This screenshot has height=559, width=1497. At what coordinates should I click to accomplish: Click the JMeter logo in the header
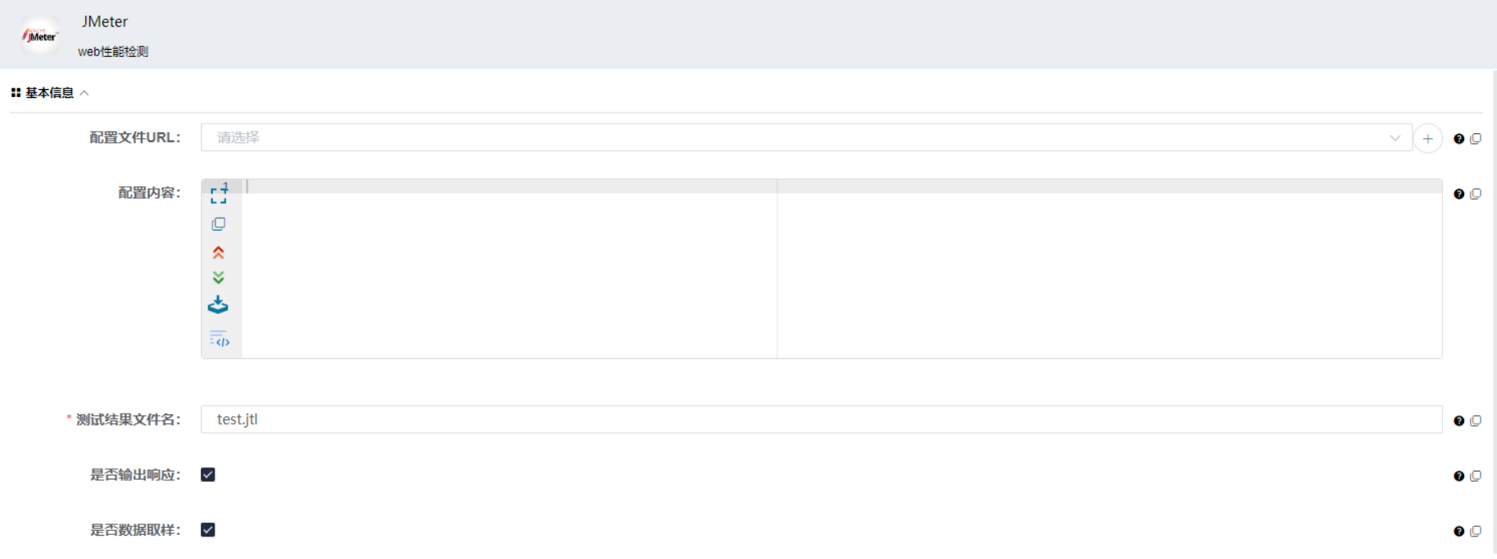tap(40, 35)
